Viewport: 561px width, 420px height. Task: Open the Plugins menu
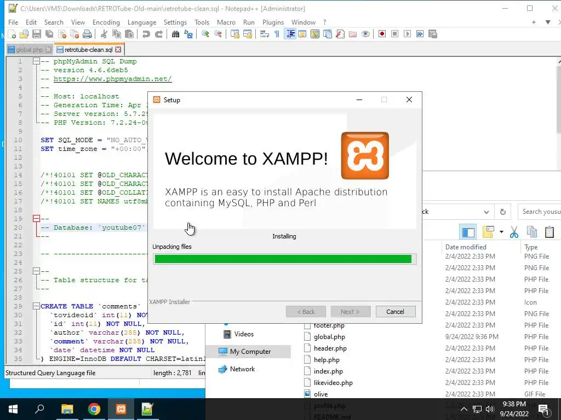pos(273,22)
